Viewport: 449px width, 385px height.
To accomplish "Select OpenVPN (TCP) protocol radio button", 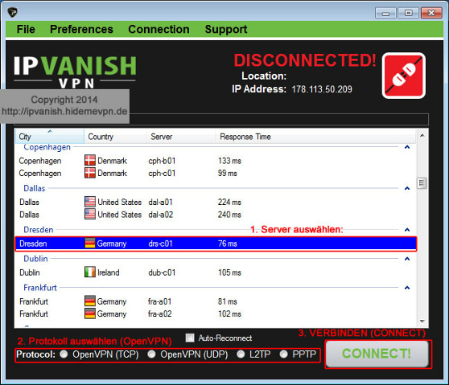I will coord(64,354).
